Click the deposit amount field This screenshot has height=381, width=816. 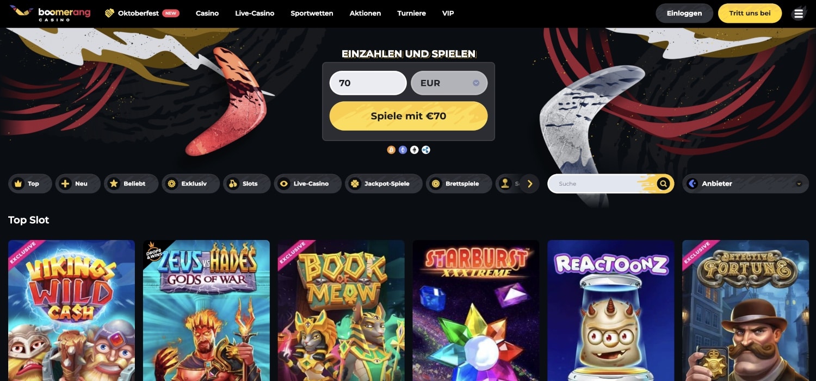tap(368, 83)
